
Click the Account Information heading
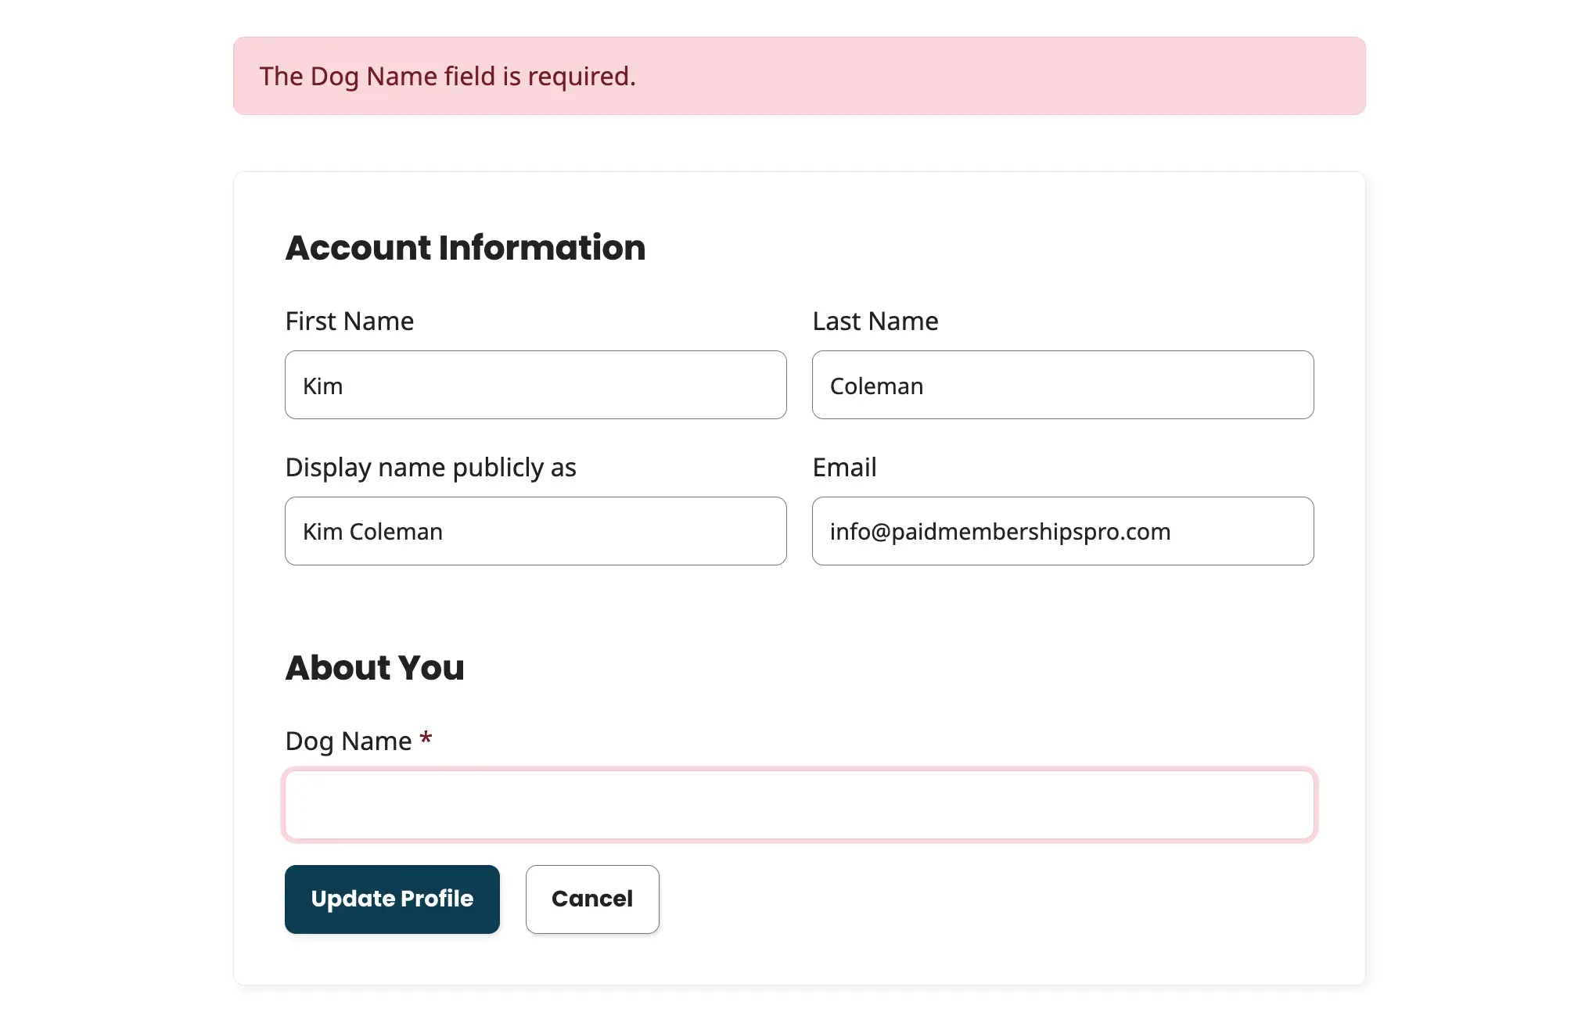(465, 247)
